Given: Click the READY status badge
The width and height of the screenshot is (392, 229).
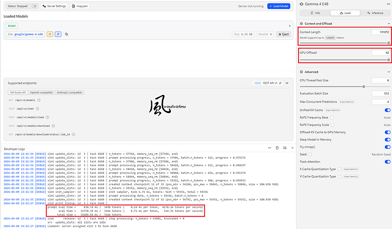Looking at the screenshot, I should coord(12,26).
